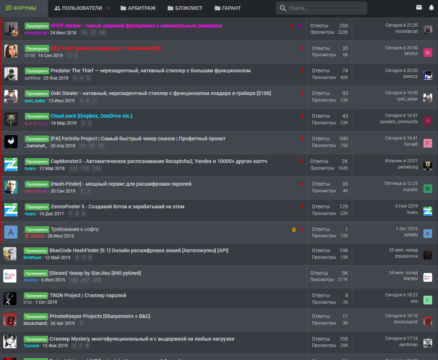
Task: Open the Oski Stealer thread
Action: tap(161, 94)
